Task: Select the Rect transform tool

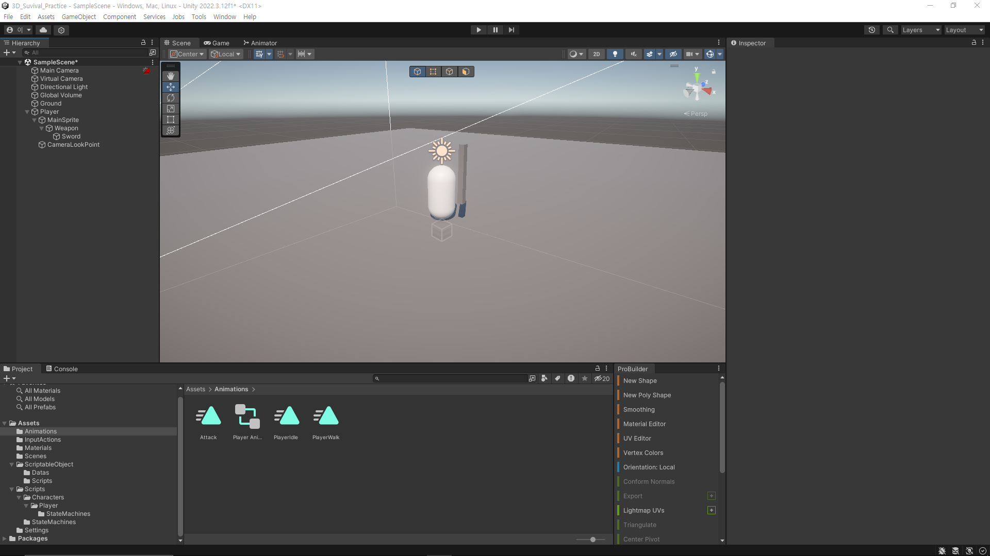Action: [x=171, y=119]
